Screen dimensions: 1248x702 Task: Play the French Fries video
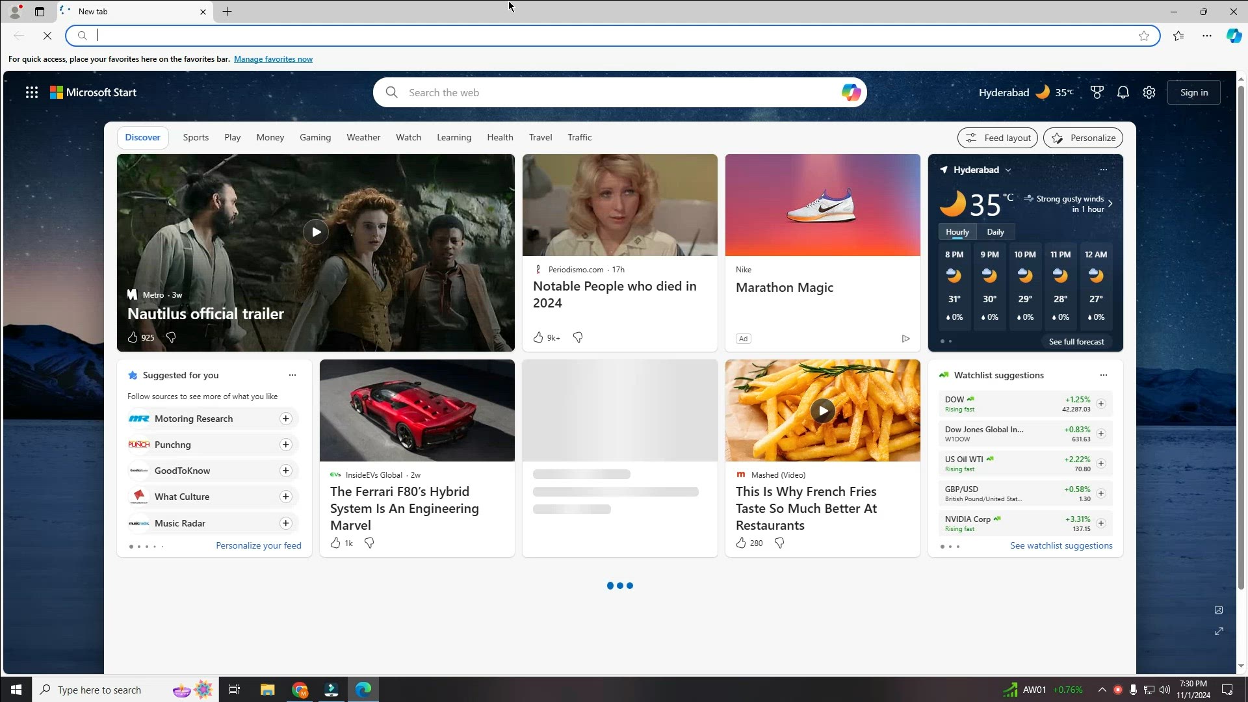click(x=823, y=411)
